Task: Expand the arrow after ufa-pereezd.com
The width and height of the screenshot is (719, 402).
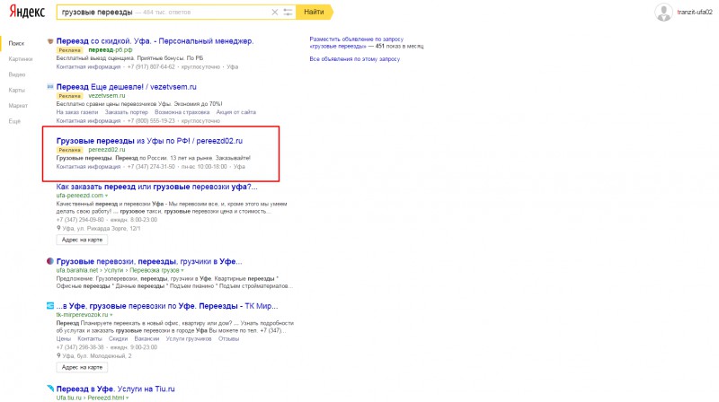Action: tap(106, 196)
